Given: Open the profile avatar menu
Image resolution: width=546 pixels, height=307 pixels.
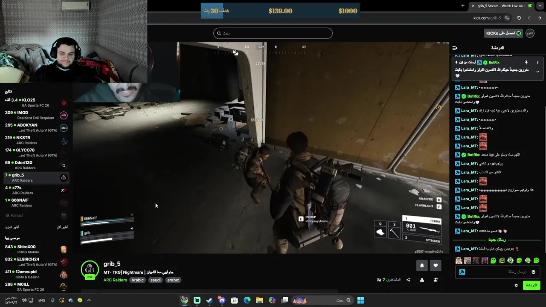Looking at the screenshot, I should pyautogui.click(x=530, y=33).
